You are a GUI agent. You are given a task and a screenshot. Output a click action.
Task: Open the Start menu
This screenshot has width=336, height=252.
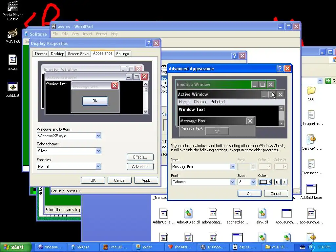coord(16,247)
